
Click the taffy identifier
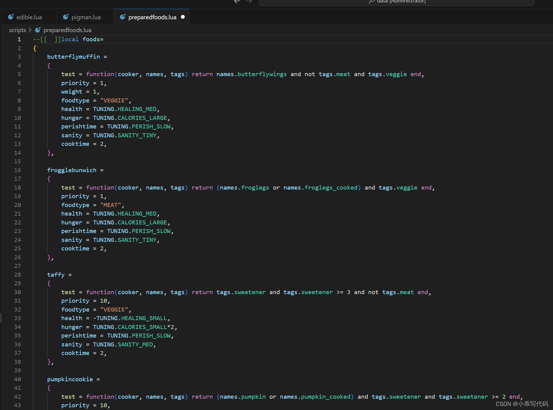56,275
